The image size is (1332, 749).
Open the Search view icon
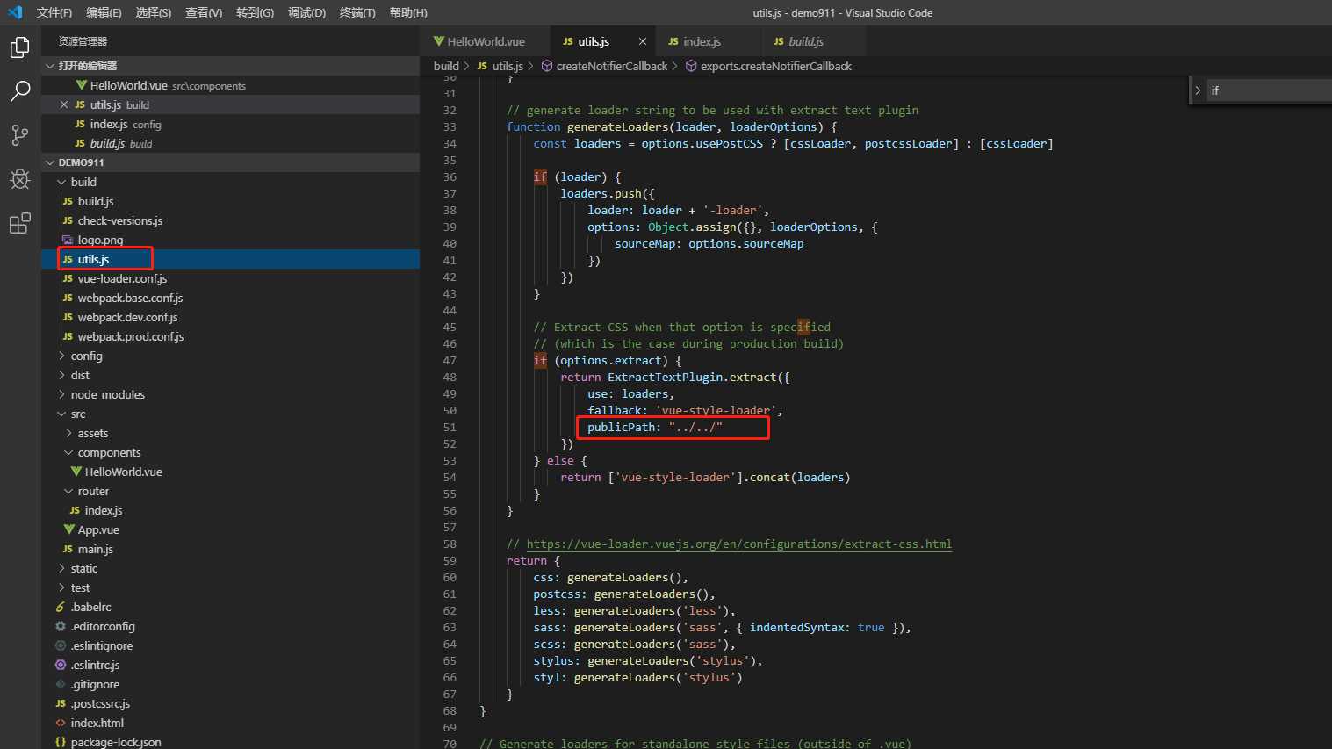[19, 90]
